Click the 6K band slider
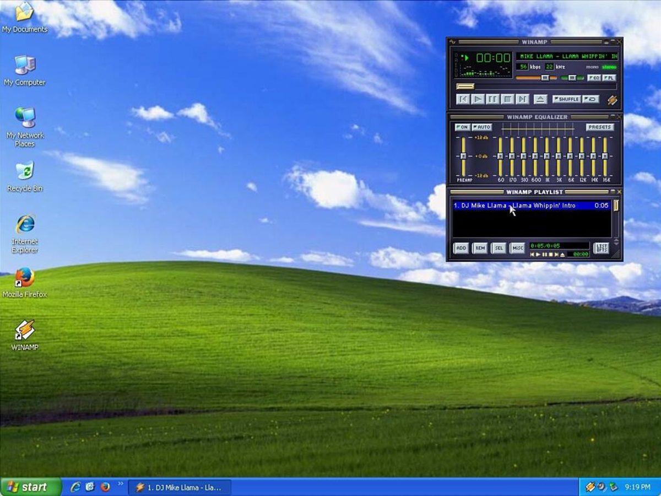This screenshot has height=496, width=661. click(570, 157)
